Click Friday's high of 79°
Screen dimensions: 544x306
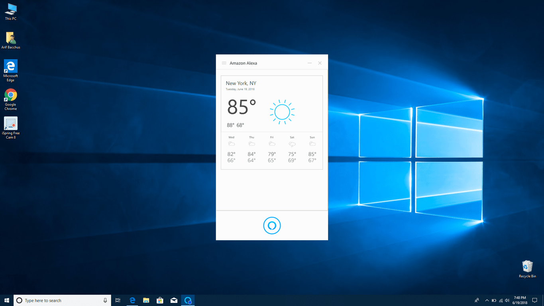pyautogui.click(x=272, y=154)
